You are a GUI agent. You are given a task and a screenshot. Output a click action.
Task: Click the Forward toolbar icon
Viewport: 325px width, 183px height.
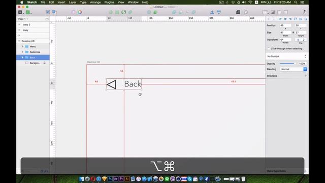pos(212,12)
